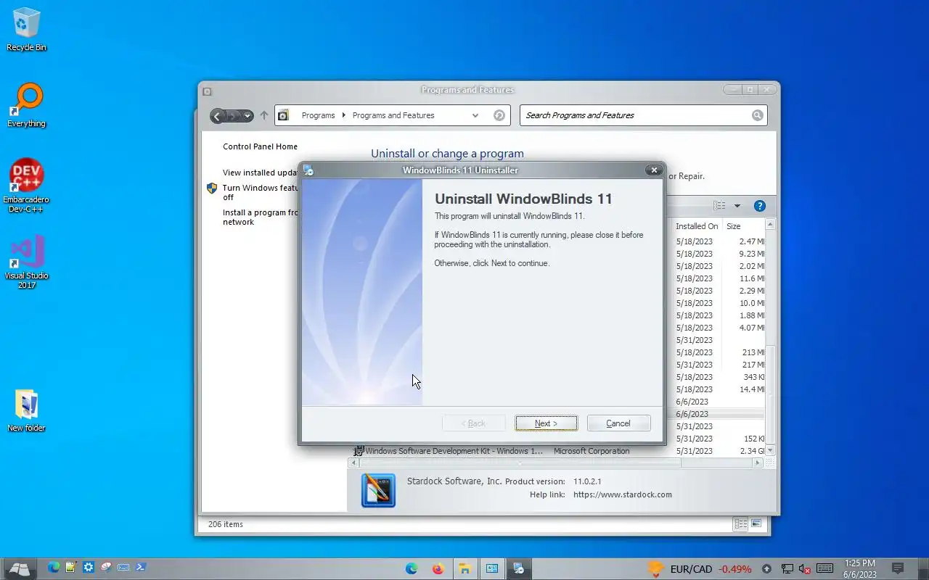The width and height of the screenshot is (929, 580).
Task: Cancel the WindowBlinds 11 uninstaller
Action: [x=618, y=423]
